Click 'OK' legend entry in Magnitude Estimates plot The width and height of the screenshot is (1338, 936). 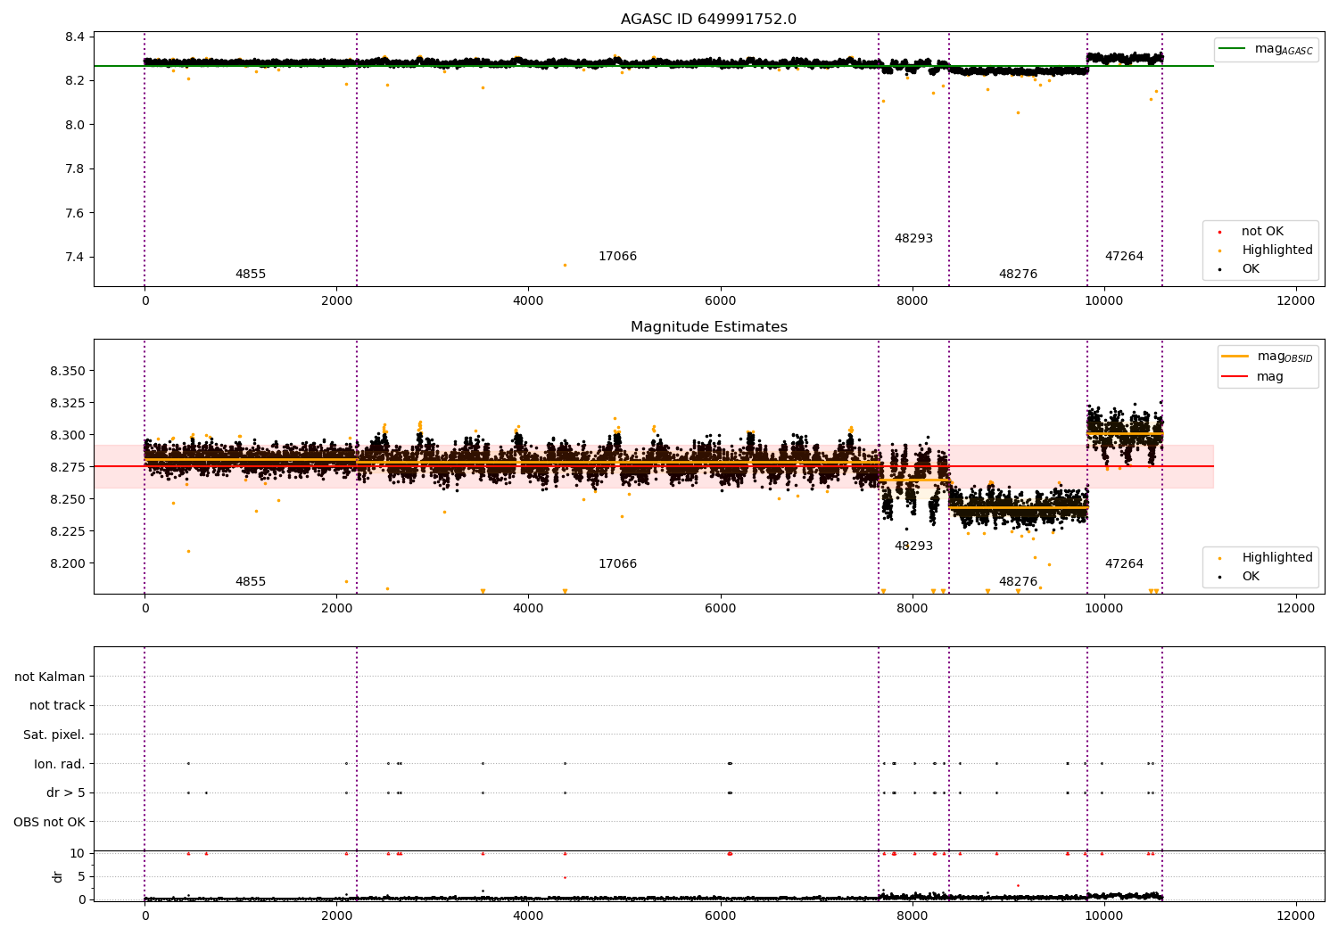click(x=1251, y=577)
